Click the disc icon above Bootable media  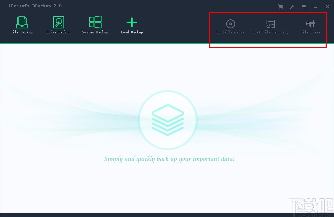[230, 23]
